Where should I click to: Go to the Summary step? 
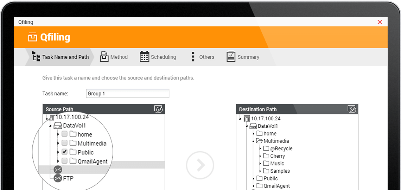pyautogui.click(x=243, y=57)
